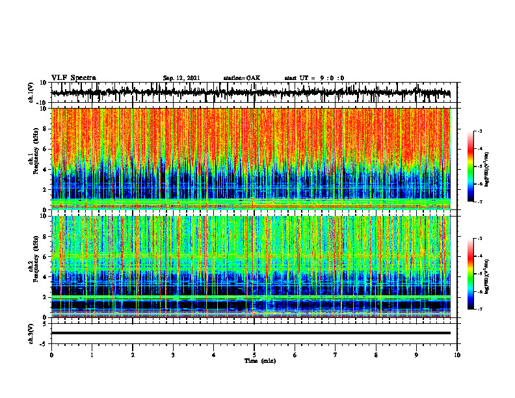Click time axis tick label "1"

tap(92, 355)
